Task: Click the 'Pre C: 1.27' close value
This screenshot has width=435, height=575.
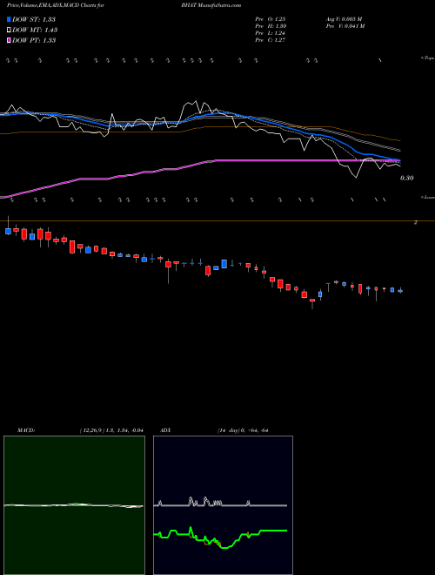Action: point(271,40)
